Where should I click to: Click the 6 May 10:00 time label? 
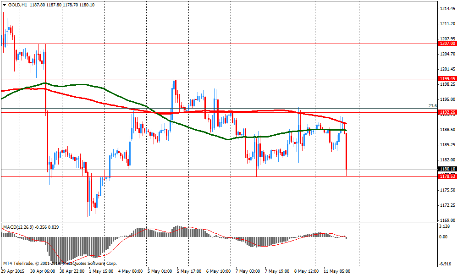(x=218, y=271)
